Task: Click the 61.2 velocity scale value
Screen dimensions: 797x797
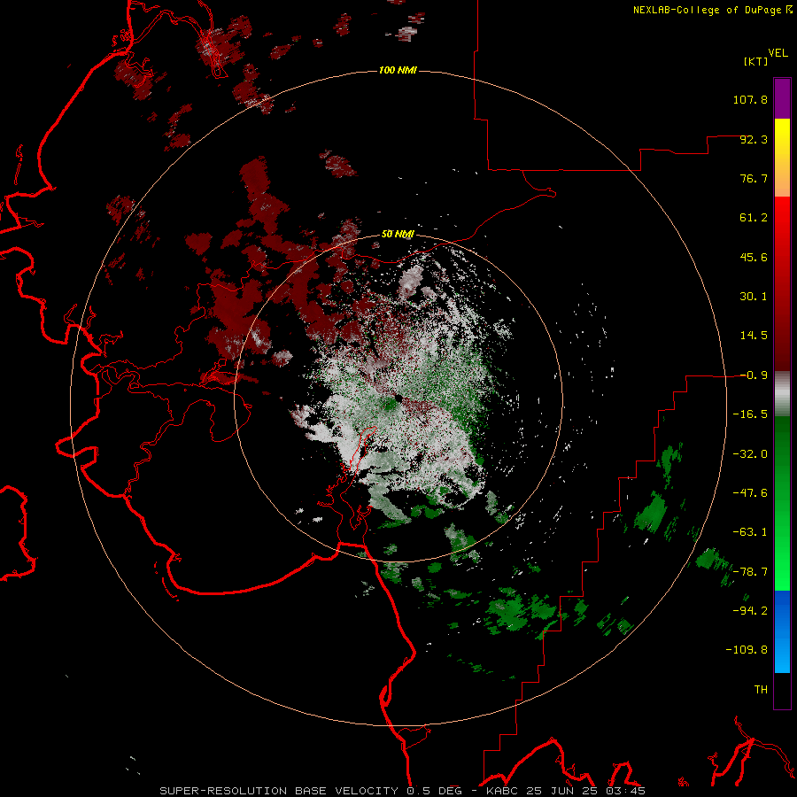Action: (x=754, y=218)
